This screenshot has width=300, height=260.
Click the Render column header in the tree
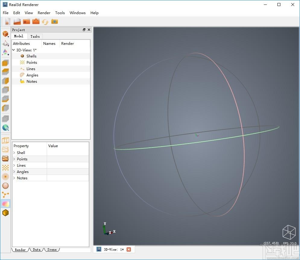coord(75,44)
